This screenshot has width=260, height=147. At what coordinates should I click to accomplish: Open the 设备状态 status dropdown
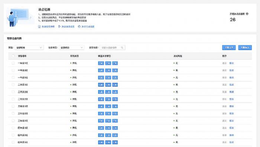[x=72, y=48]
